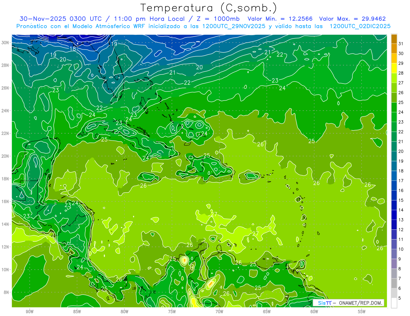
Task: Select the "Valor Max. = 29.9462" value
Action: coord(352,19)
